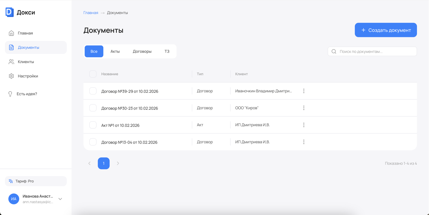Follow the Главная breadcrumb link
429x215 pixels.
point(91,13)
